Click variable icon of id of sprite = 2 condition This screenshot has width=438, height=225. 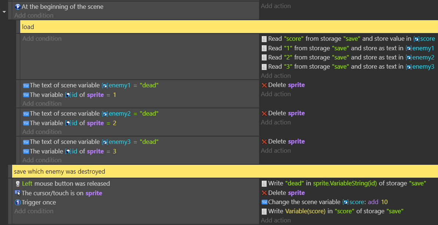[x=26, y=123]
